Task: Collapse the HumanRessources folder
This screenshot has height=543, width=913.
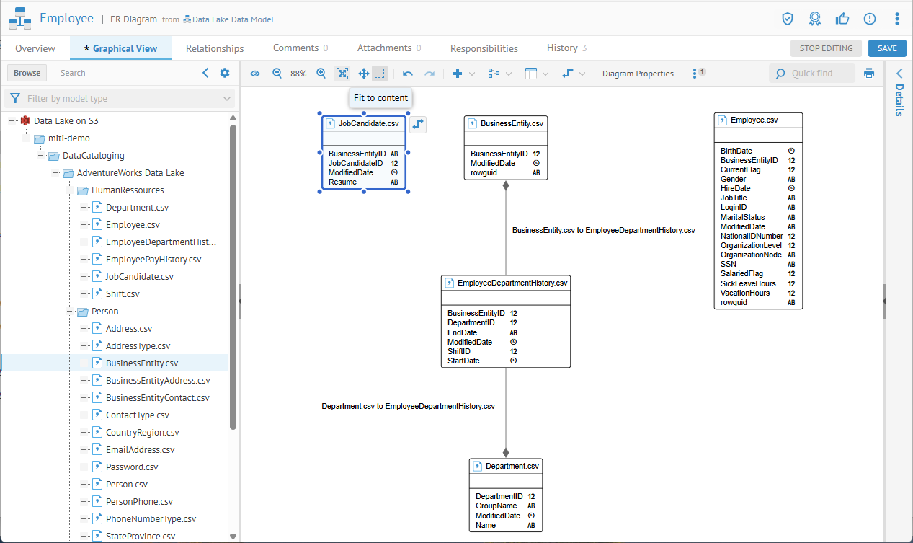Action: [71, 190]
